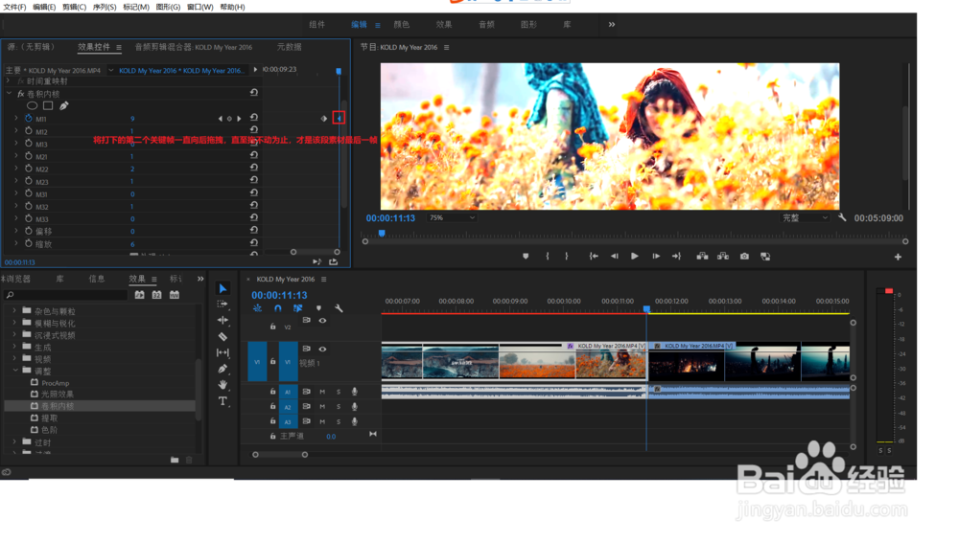Expand the 模糊与锐化 effects folder
The height and width of the screenshot is (542, 959).
14,323
